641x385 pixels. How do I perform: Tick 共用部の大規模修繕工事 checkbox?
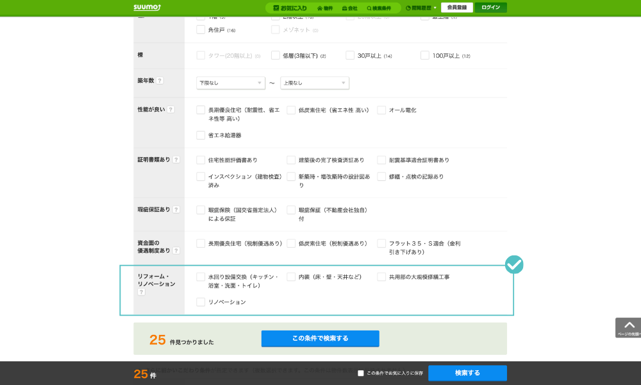point(381,277)
